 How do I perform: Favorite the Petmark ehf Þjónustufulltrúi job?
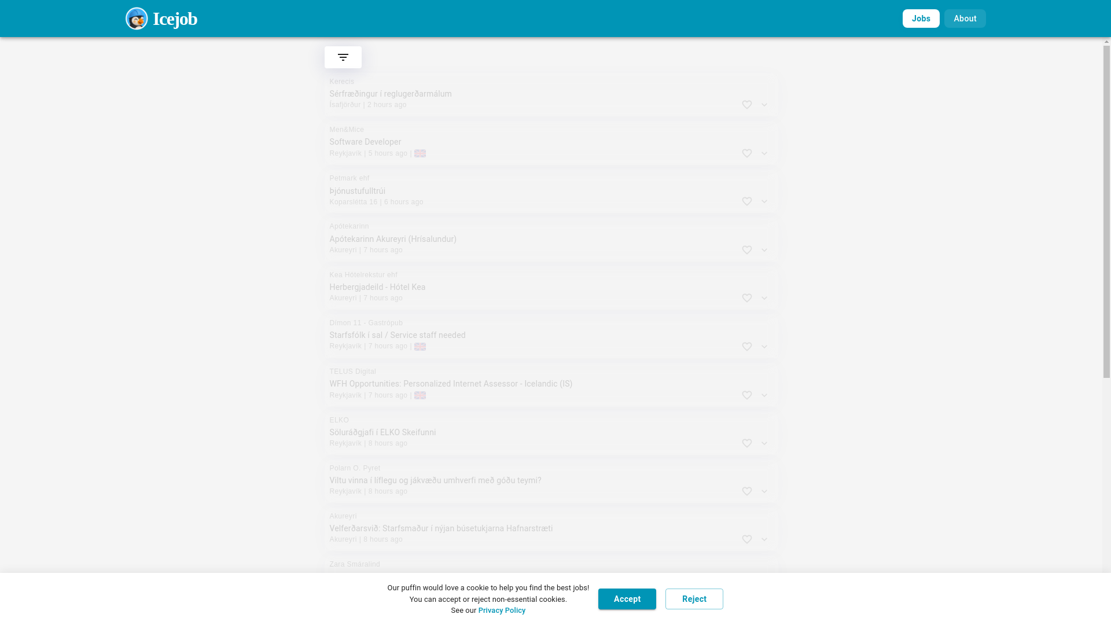(x=747, y=201)
